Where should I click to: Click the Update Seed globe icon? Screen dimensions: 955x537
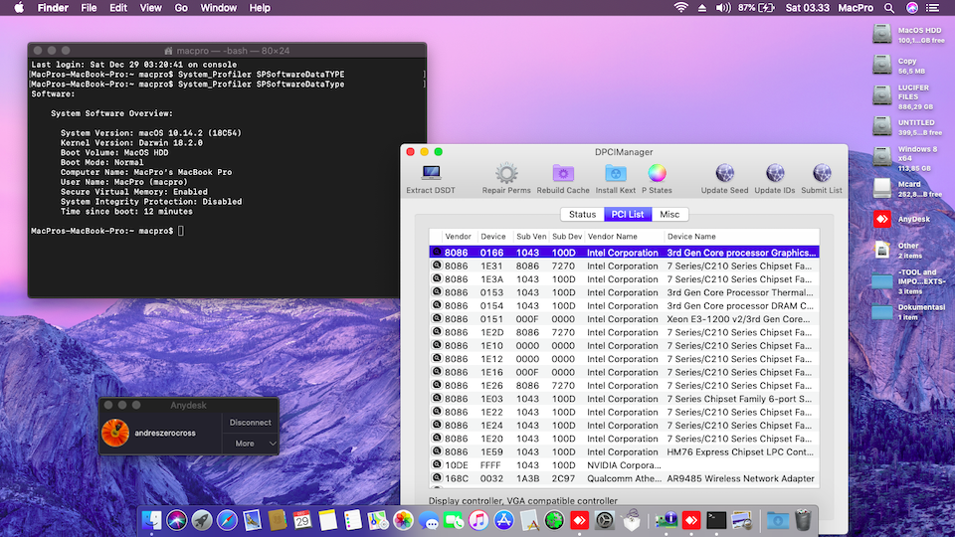coord(725,173)
